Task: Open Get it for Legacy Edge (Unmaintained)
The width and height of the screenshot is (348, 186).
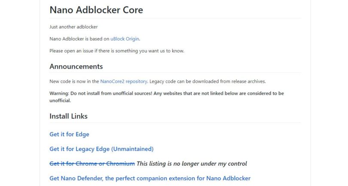Action: coord(101,149)
